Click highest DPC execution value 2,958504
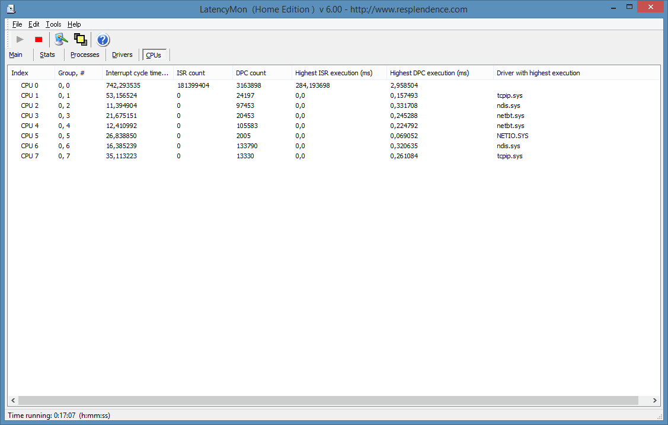 click(404, 85)
